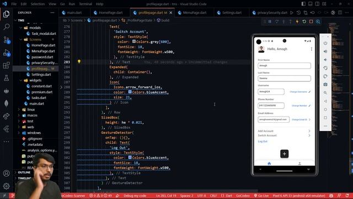Open the widget inspector in debug toolbar
Viewport: 353px width, 199px height.
[318, 22]
